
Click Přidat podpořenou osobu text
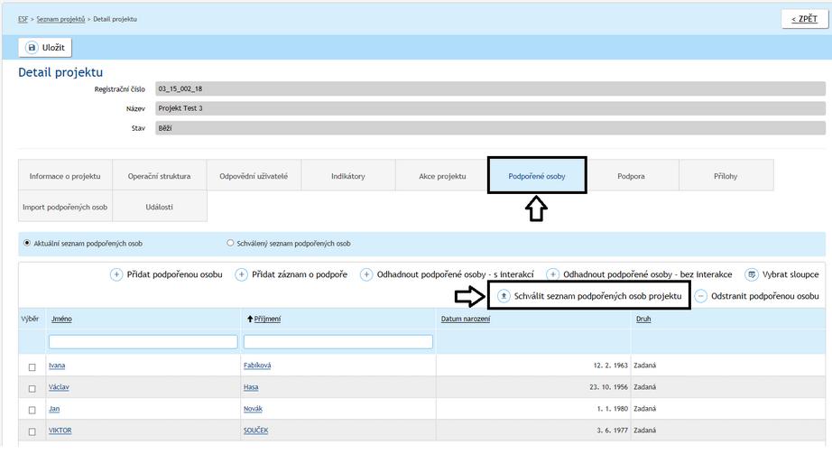point(174,274)
